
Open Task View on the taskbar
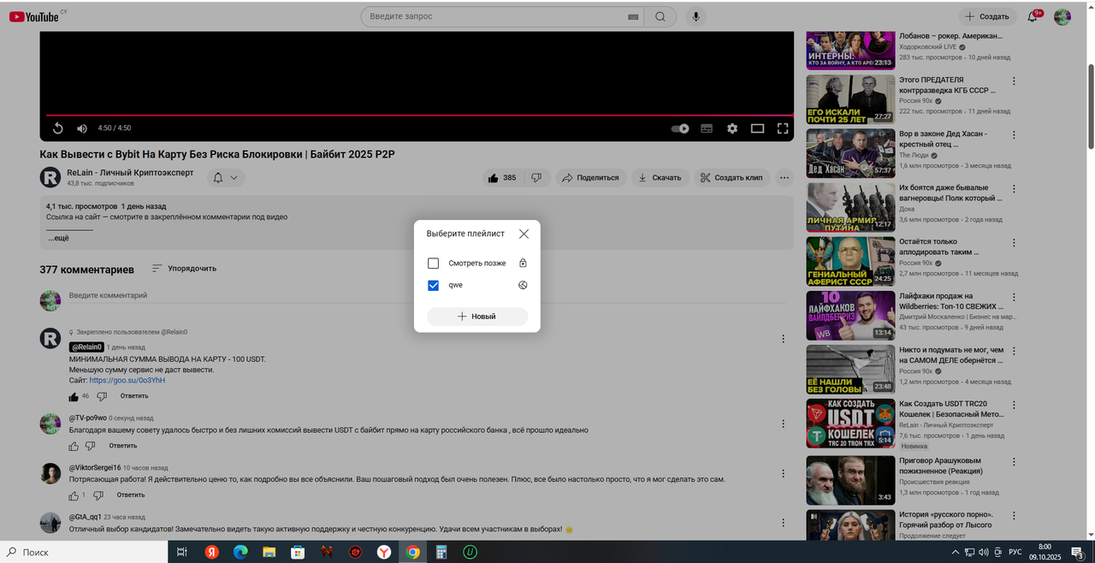coord(182,552)
